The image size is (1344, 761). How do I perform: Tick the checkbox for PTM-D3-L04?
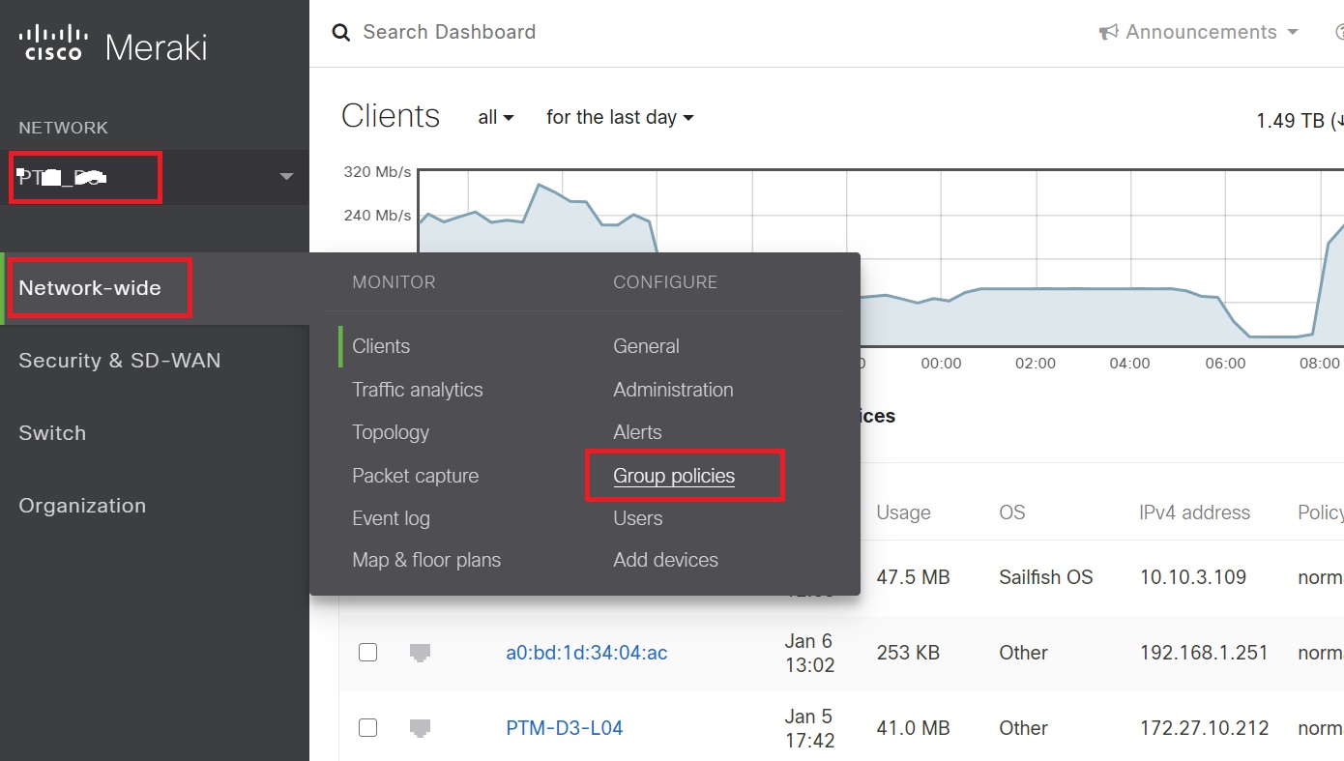(367, 728)
